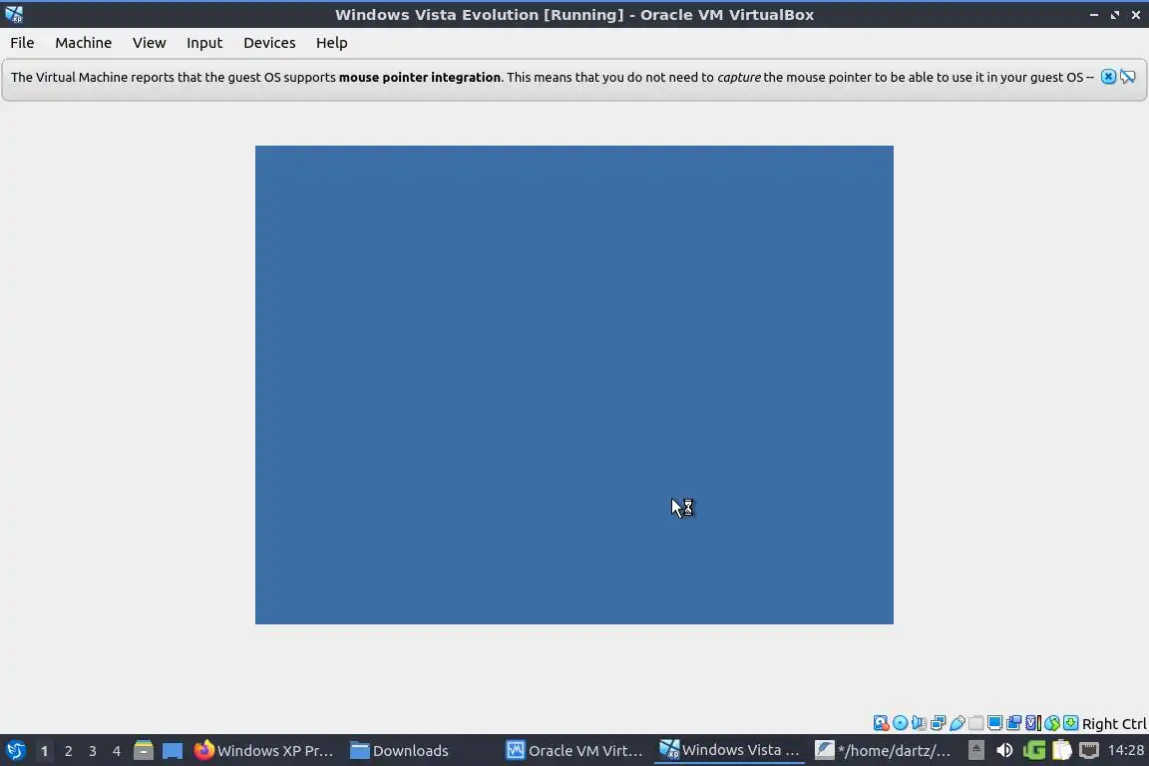
Task: Open the Devices menu
Action: (x=269, y=43)
